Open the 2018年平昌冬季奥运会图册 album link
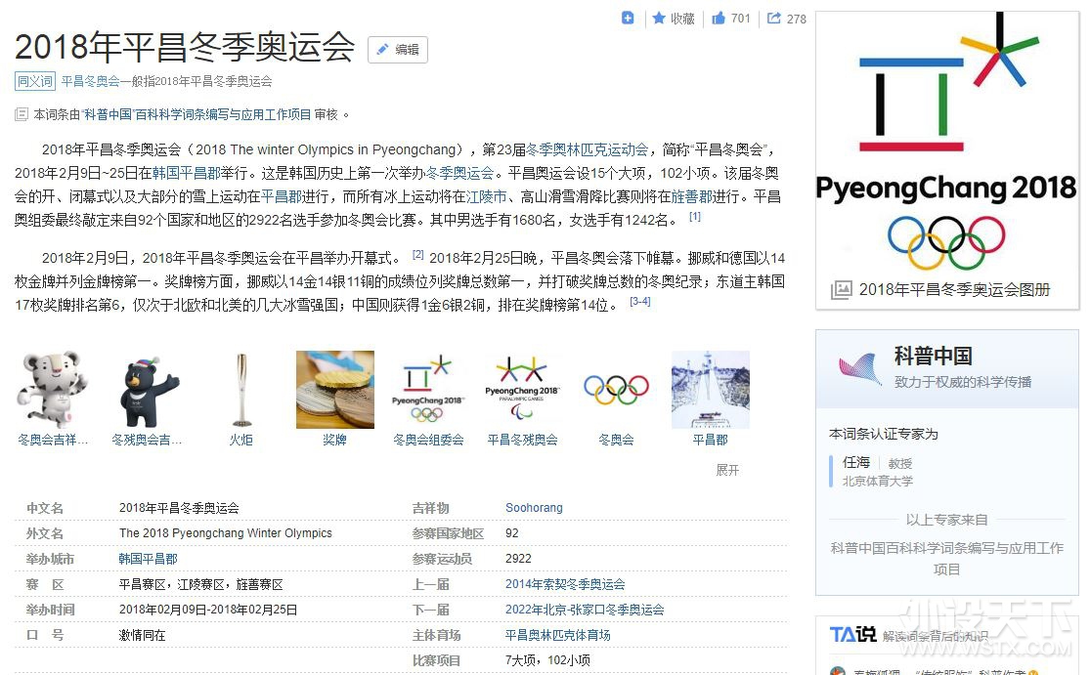1090x675 pixels. coord(954,289)
